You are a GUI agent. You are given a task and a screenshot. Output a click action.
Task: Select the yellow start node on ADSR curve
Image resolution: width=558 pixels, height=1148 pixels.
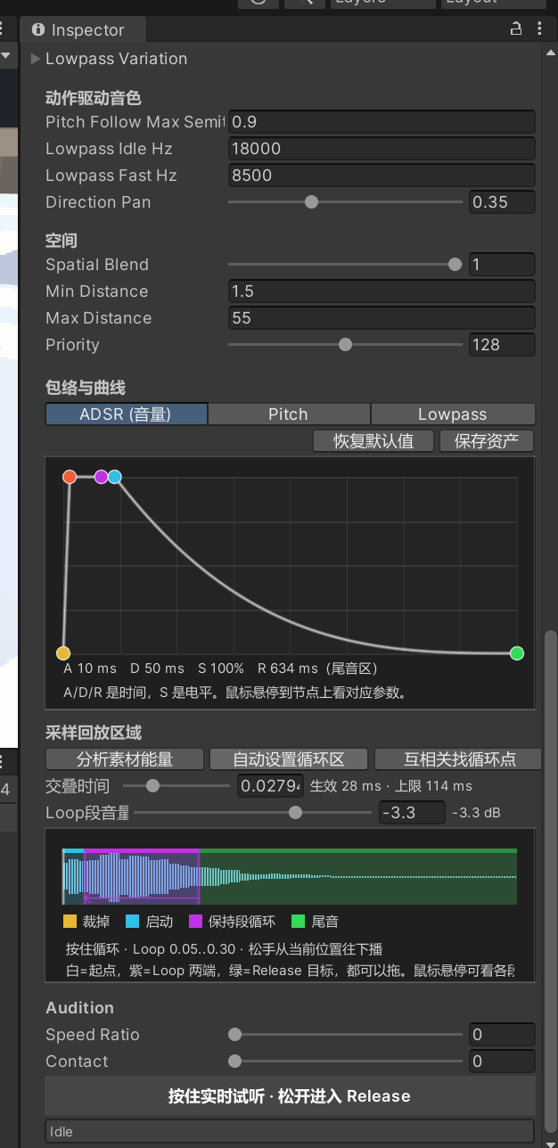click(x=63, y=653)
